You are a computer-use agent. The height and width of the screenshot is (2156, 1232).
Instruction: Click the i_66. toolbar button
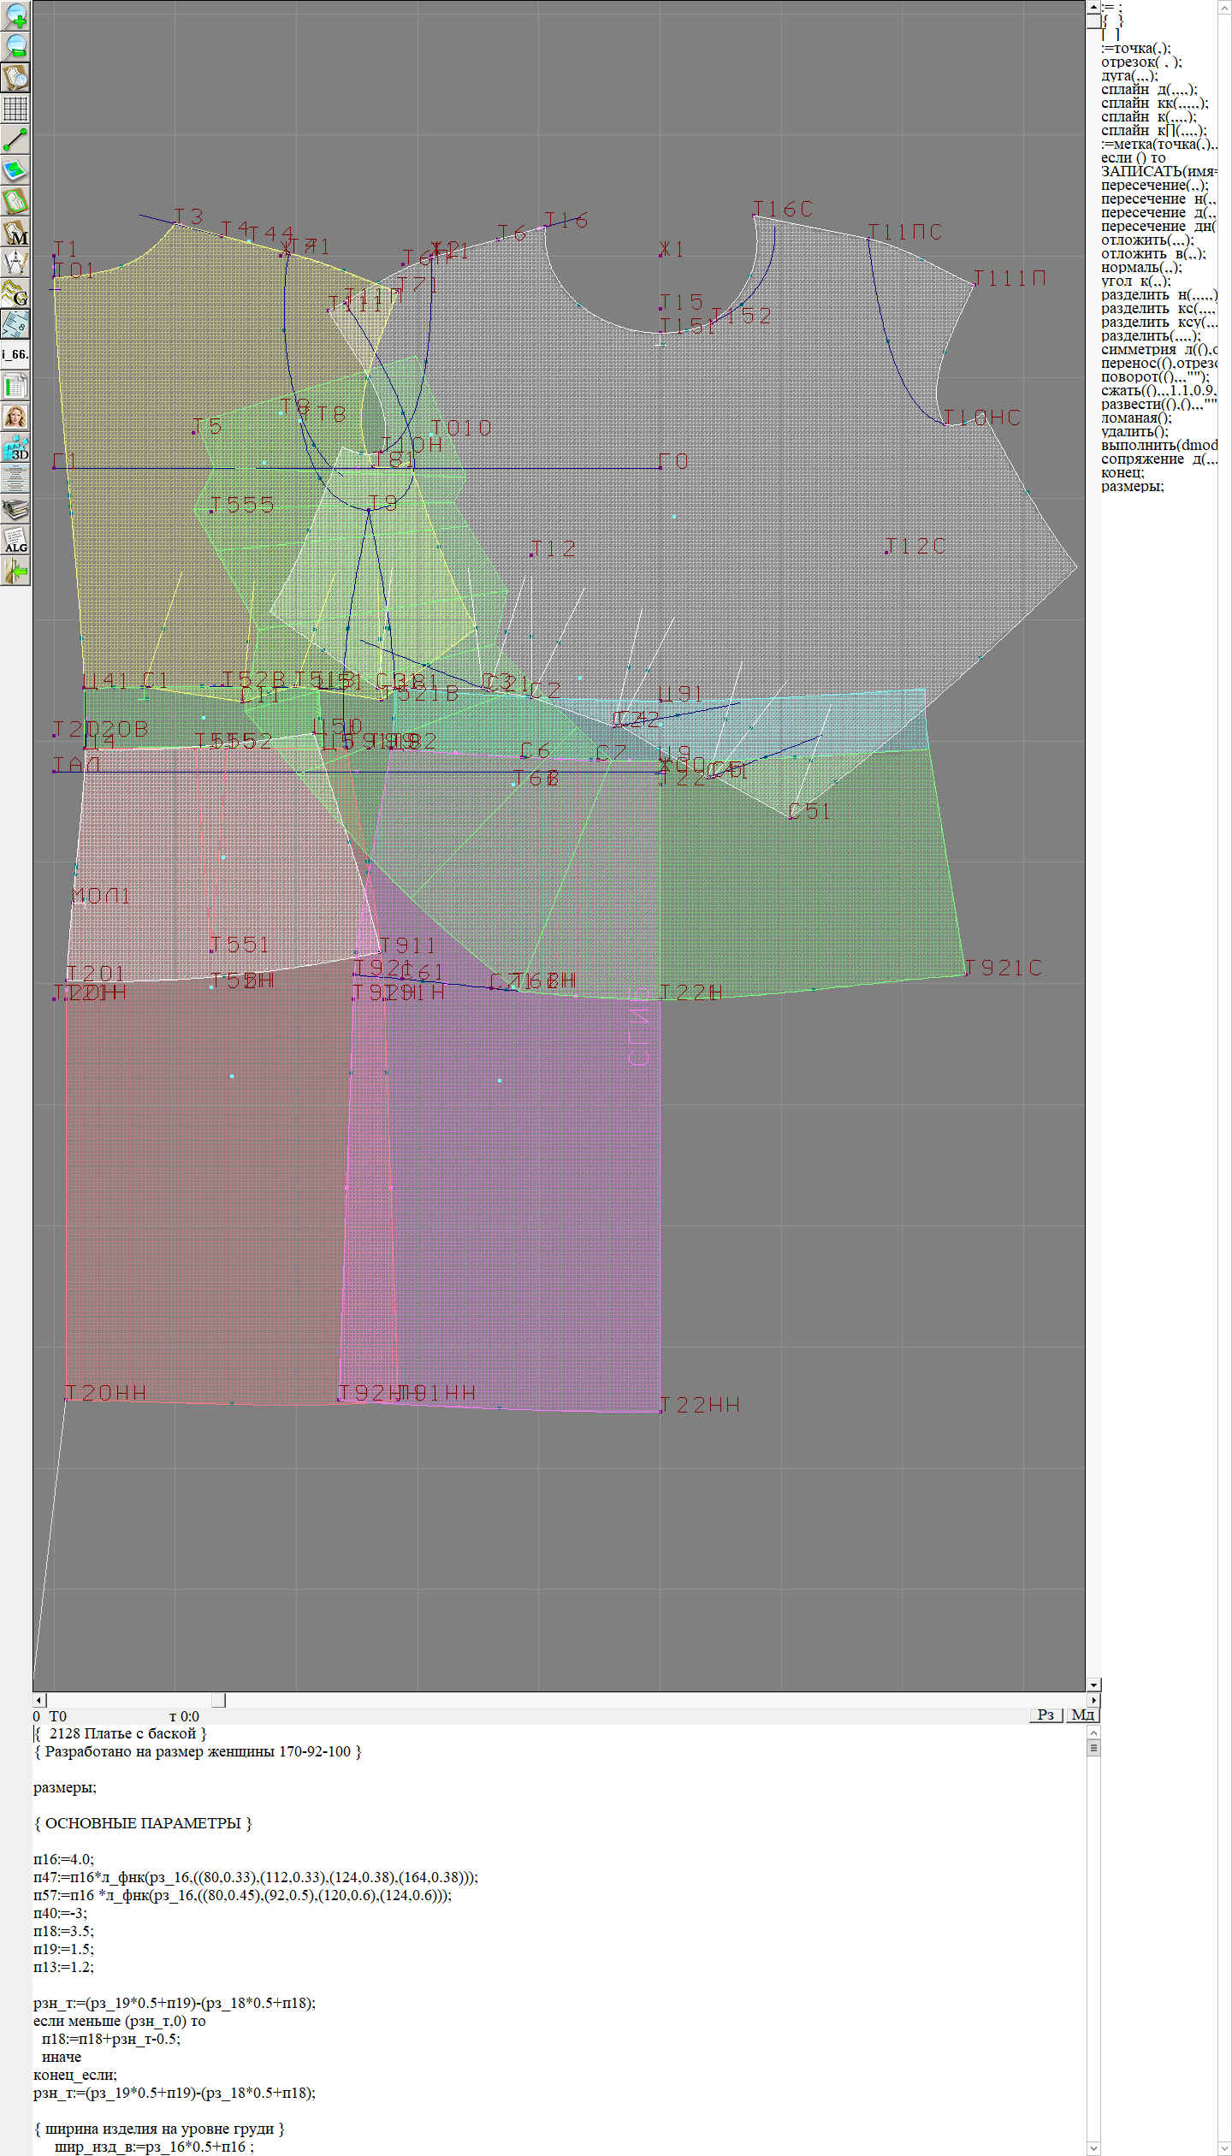[15, 354]
